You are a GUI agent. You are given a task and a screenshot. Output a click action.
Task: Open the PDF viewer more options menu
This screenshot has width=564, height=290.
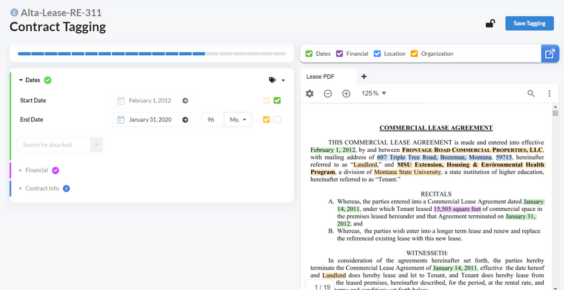pyautogui.click(x=549, y=93)
